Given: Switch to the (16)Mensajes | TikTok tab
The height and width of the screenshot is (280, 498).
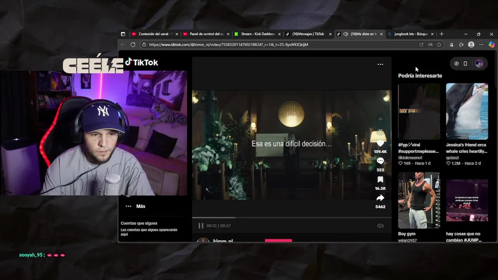Looking at the screenshot, I should pyautogui.click(x=308, y=34).
